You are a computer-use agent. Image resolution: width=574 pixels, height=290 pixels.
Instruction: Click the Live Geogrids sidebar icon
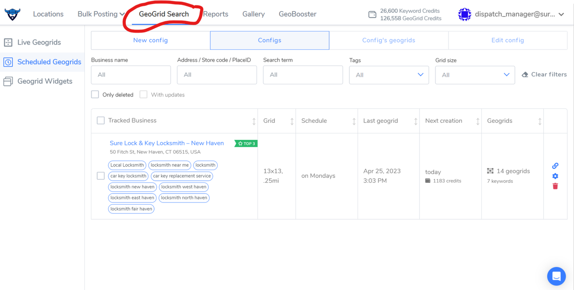pyautogui.click(x=8, y=42)
